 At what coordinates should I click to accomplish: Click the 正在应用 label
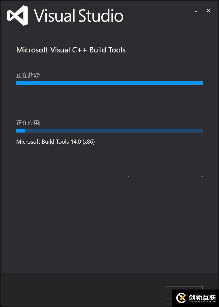tap(28, 123)
